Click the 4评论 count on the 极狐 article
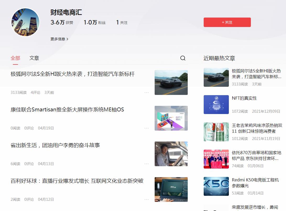 point(35,93)
